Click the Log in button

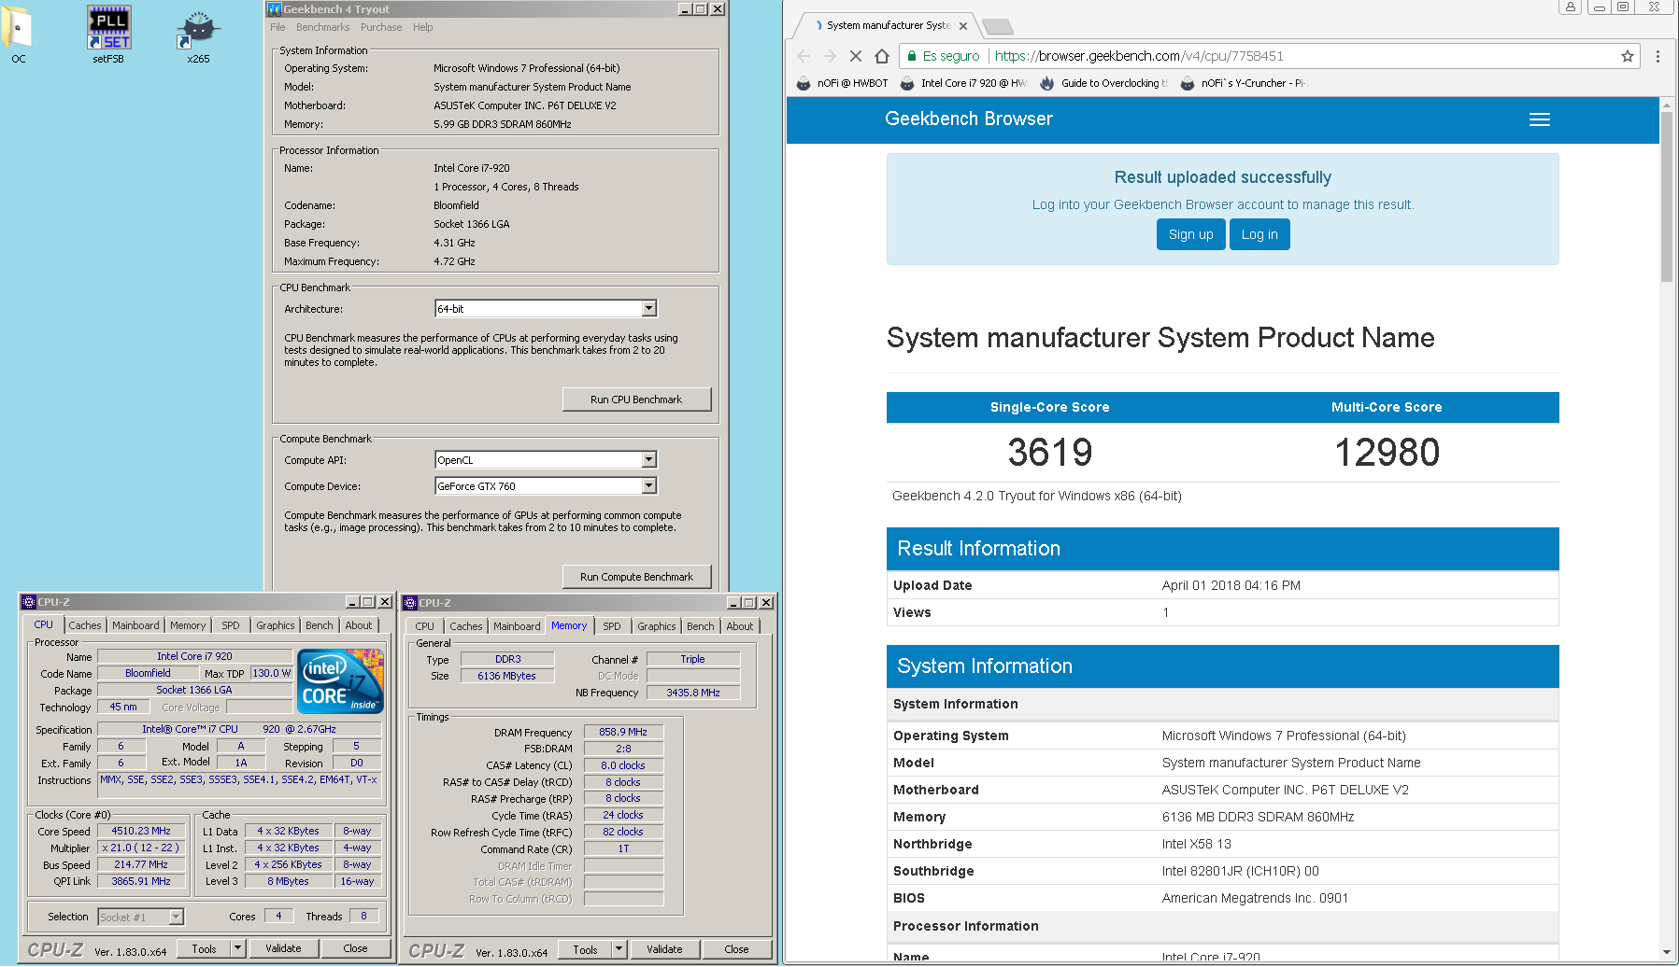pos(1259,234)
